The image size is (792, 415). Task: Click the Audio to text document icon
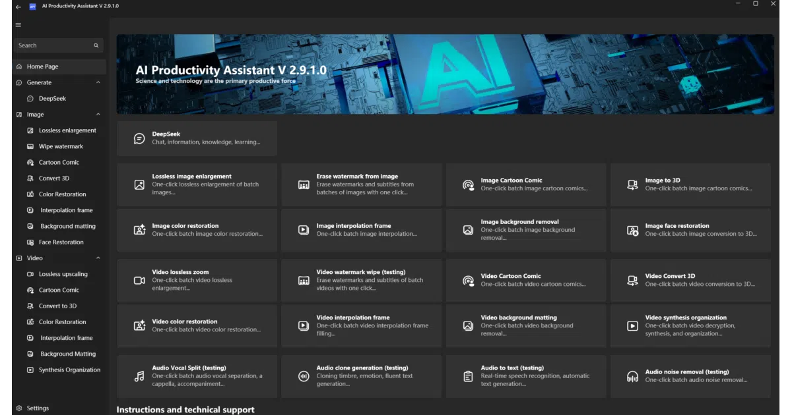click(x=468, y=376)
